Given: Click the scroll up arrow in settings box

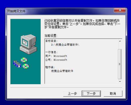Looking at the screenshot, I should click(x=120, y=41).
